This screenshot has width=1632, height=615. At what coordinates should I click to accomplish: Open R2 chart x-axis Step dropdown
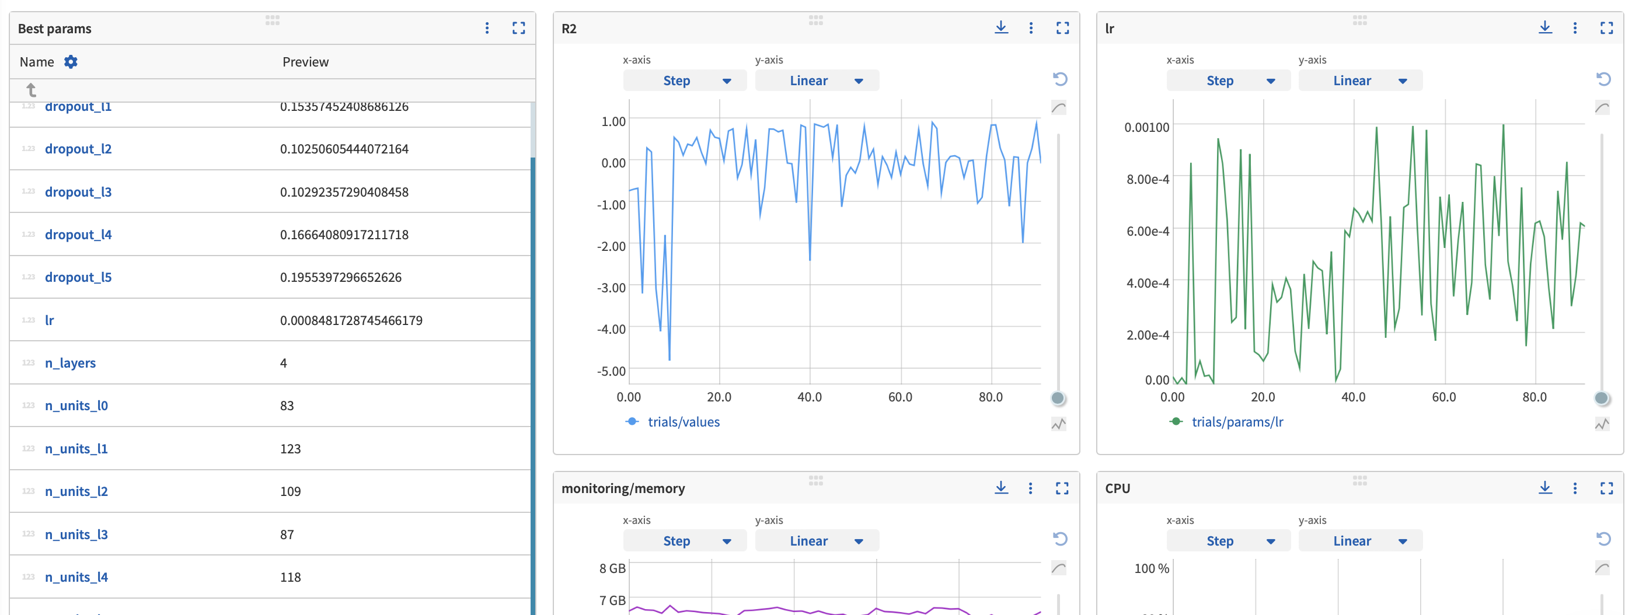click(684, 81)
